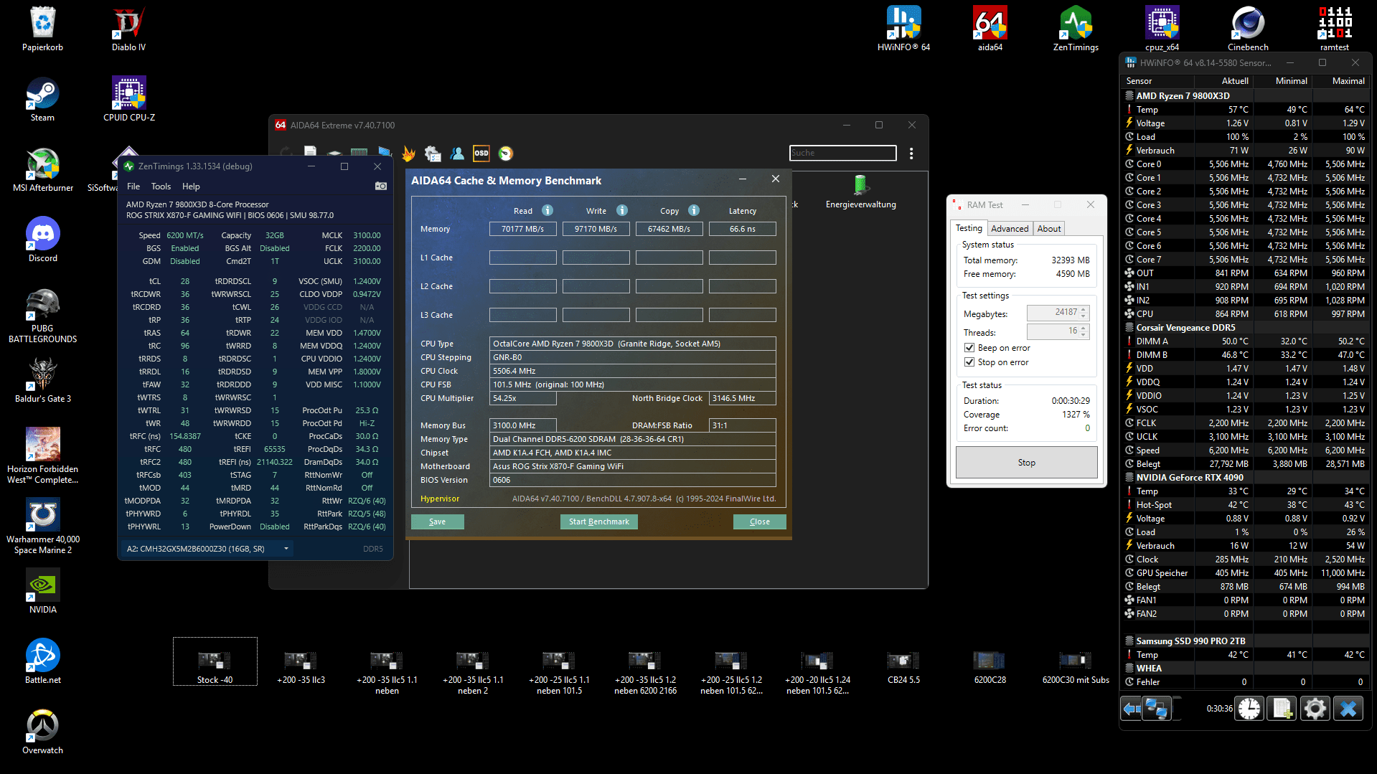Viewport: 1377px width, 774px height.
Task: Select the '6200C30 mit Subs' desktop file
Action: pos(1076,667)
